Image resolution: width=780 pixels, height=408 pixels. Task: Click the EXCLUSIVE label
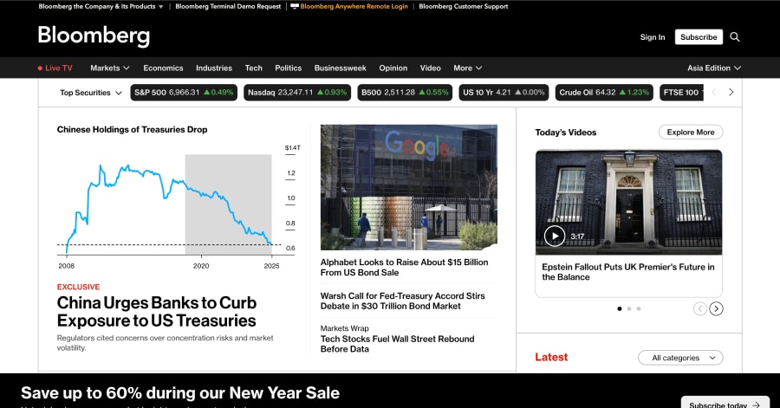click(78, 288)
